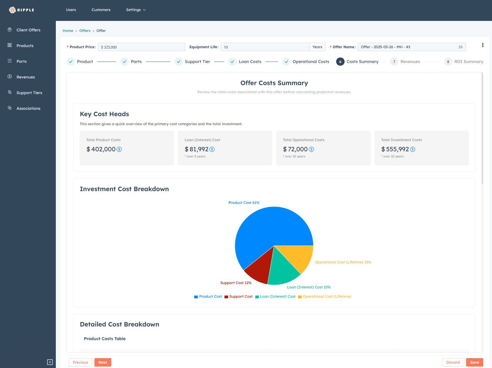Open Products page from sidebar
This screenshot has width=492, height=368.
25,46
